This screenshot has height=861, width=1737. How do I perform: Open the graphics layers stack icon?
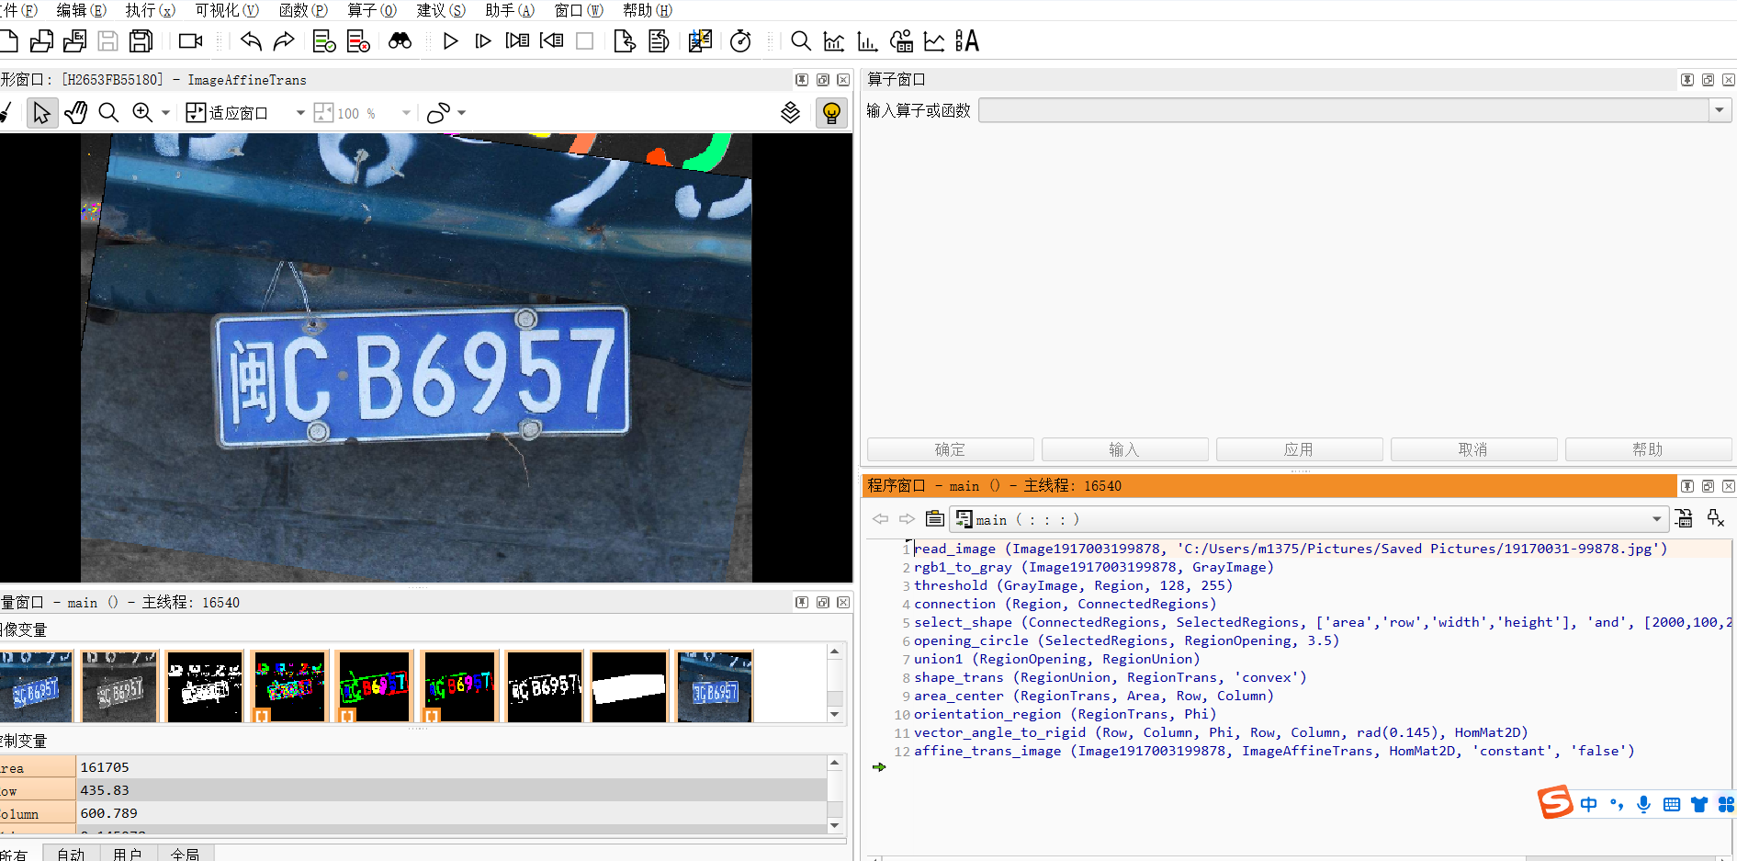tap(790, 113)
